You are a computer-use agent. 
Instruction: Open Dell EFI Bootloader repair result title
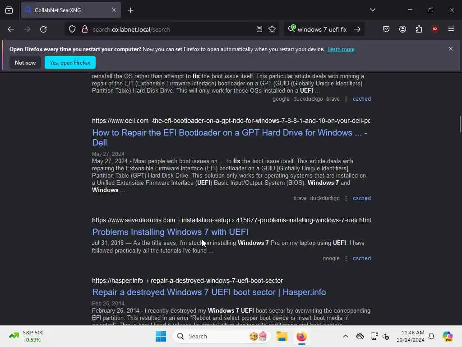tap(230, 137)
